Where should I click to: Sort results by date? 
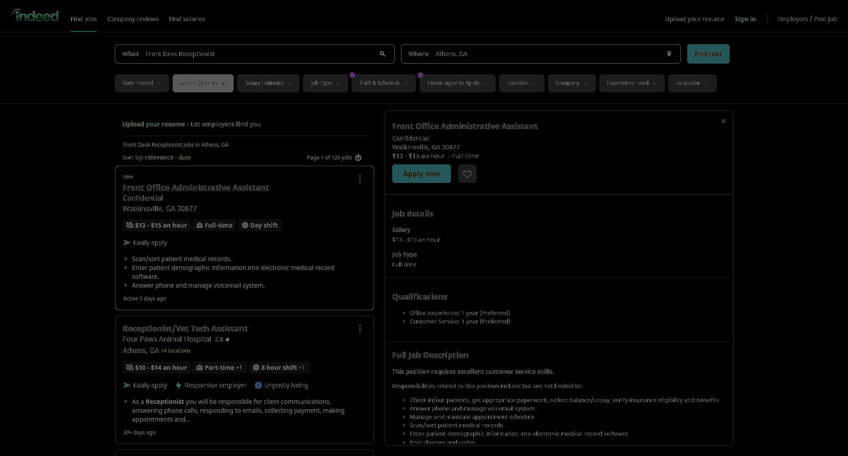[185, 157]
